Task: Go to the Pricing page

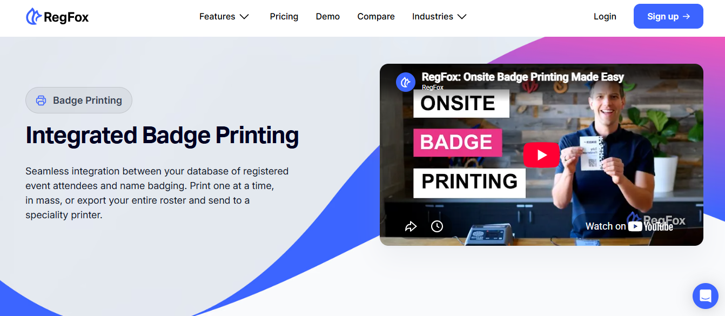Action: [x=284, y=17]
